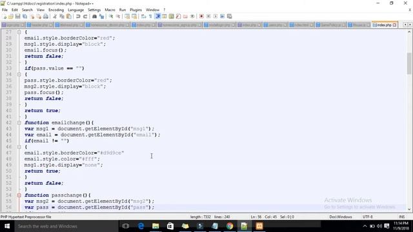Image resolution: width=413 pixels, height=232 pixels.
Task: Toggle INS insert mode in status bar
Action: 401,217
